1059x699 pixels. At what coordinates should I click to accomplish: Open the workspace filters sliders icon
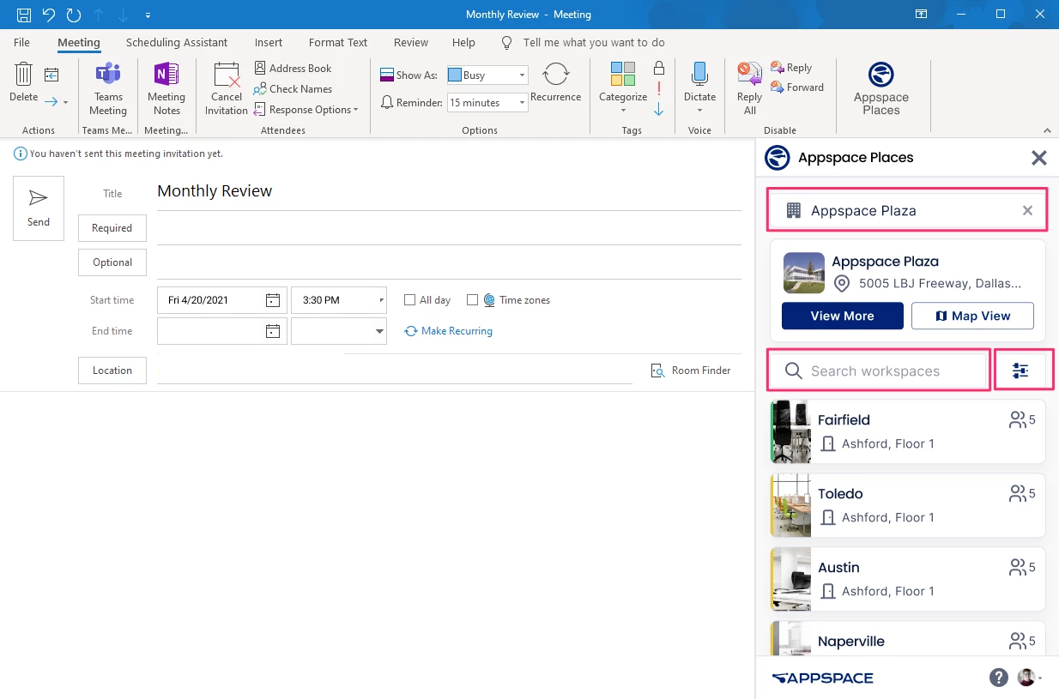(x=1020, y=371)
